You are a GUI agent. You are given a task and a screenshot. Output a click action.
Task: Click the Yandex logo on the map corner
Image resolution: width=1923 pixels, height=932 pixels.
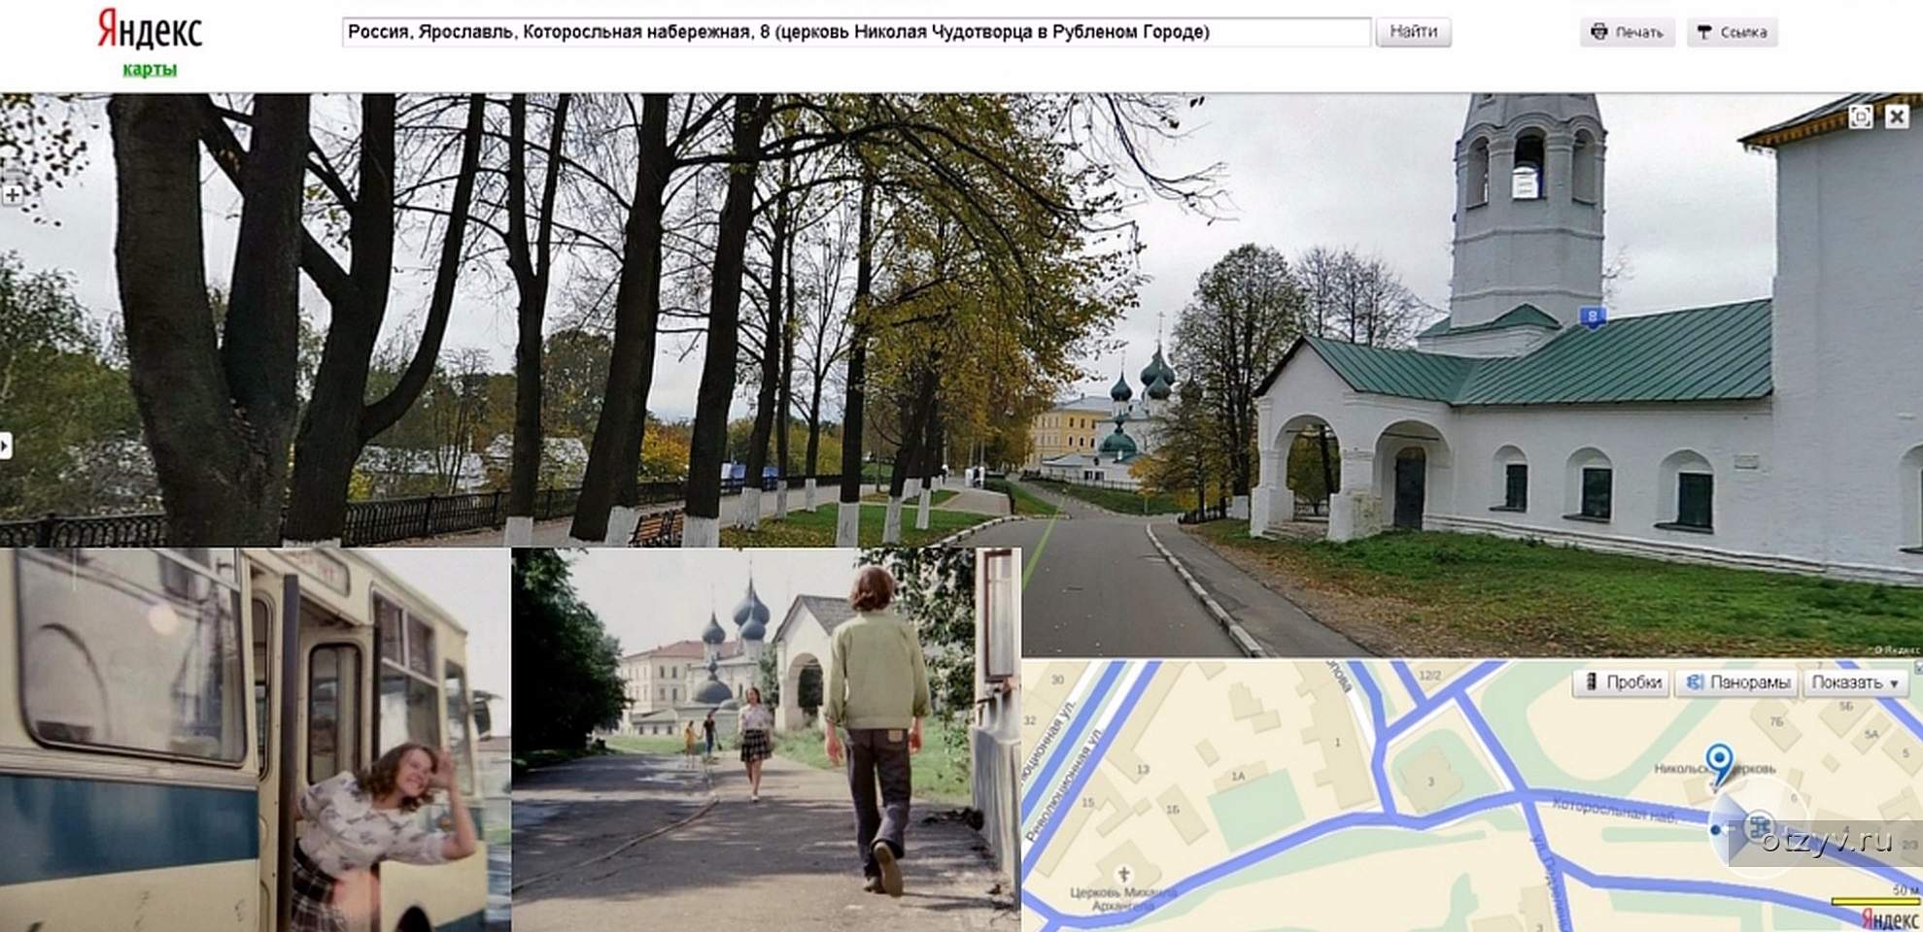tap(1889, 918)
